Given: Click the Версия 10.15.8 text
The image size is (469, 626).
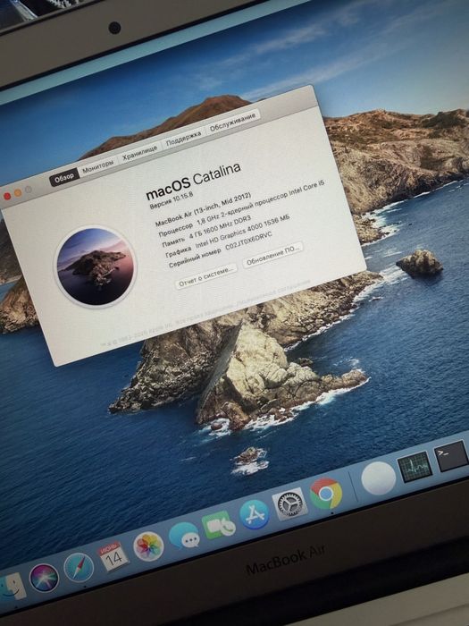Looking at the screenshot, I should pos(172,200).
